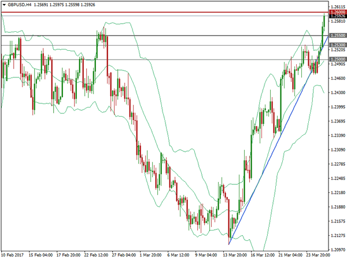347x260 pixels.
Task: Click the 1.23090 value on the price scale
Action: pyautogui.click(x=338, y=150)
